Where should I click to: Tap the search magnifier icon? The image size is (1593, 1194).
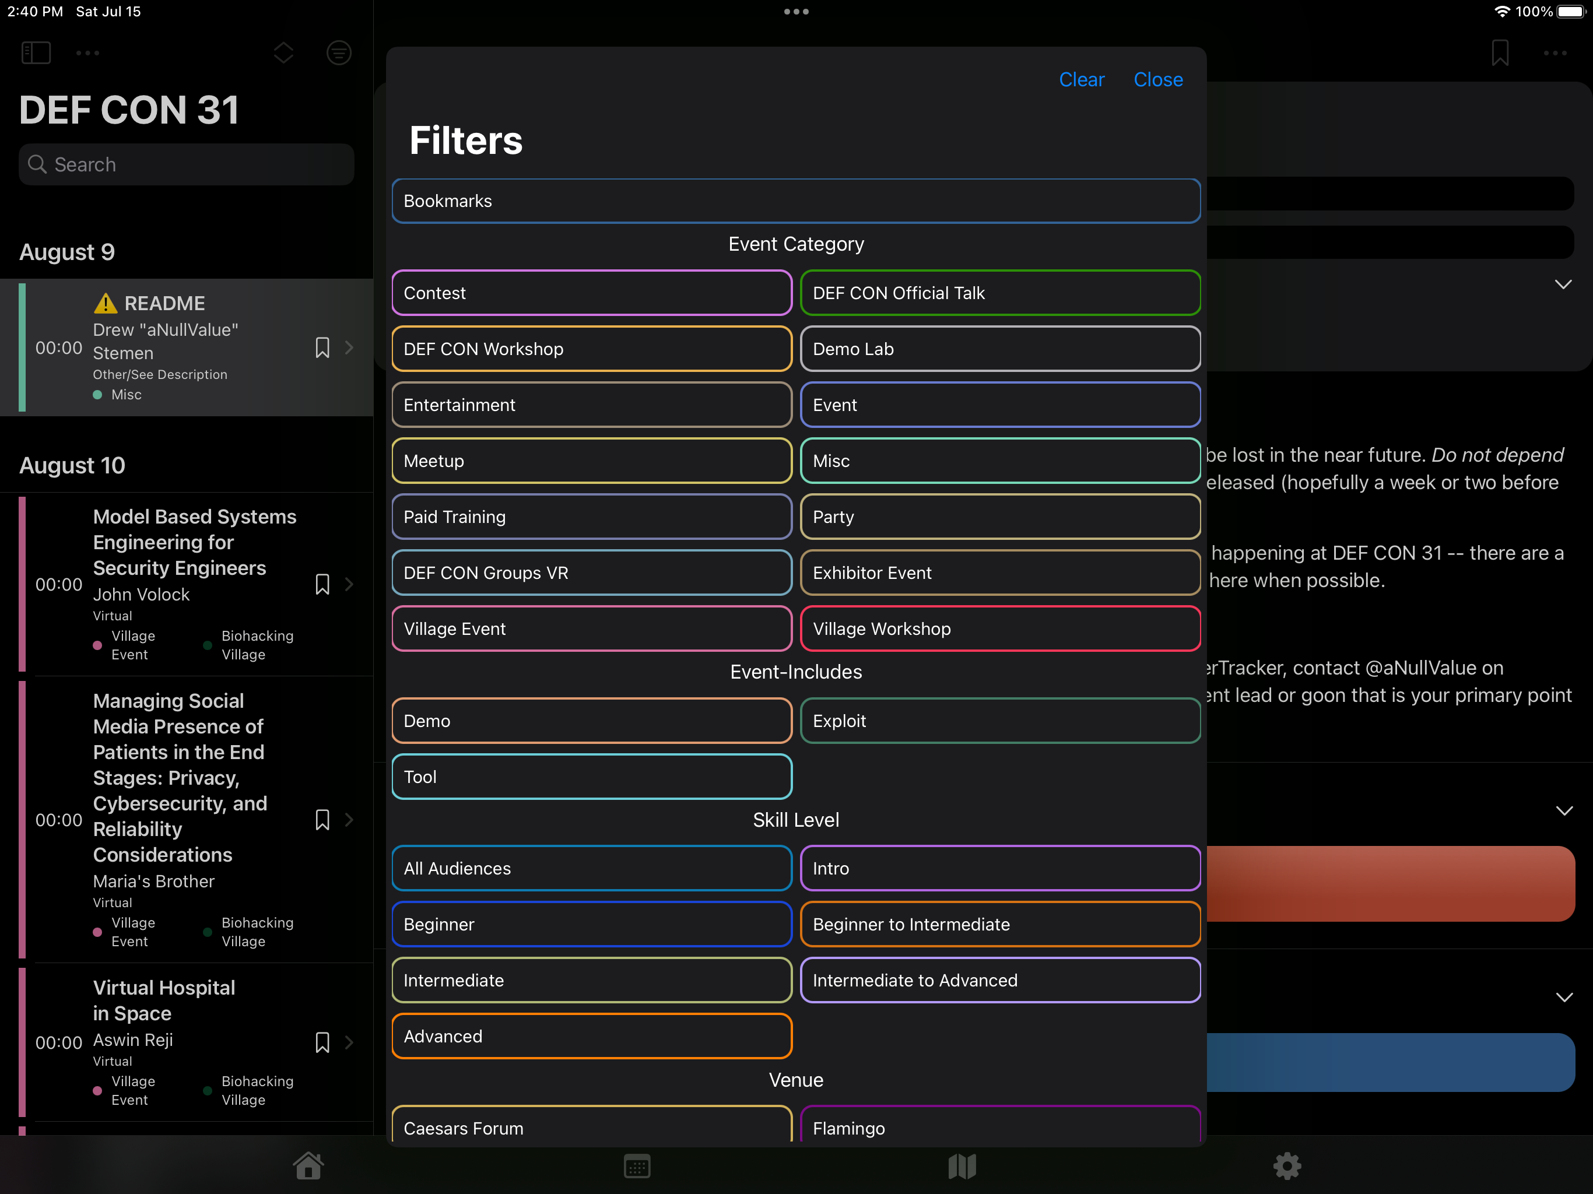click(x=37, y=164)
